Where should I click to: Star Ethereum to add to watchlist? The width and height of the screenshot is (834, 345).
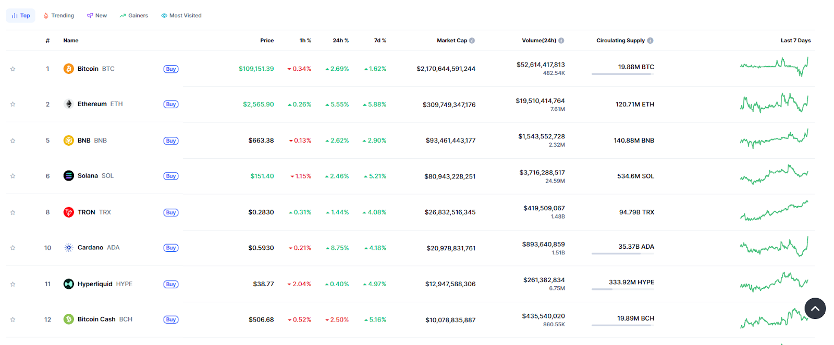click(13, 104)
